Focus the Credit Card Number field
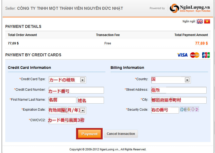This screenshot has width=215, height=153. point(76,90)
